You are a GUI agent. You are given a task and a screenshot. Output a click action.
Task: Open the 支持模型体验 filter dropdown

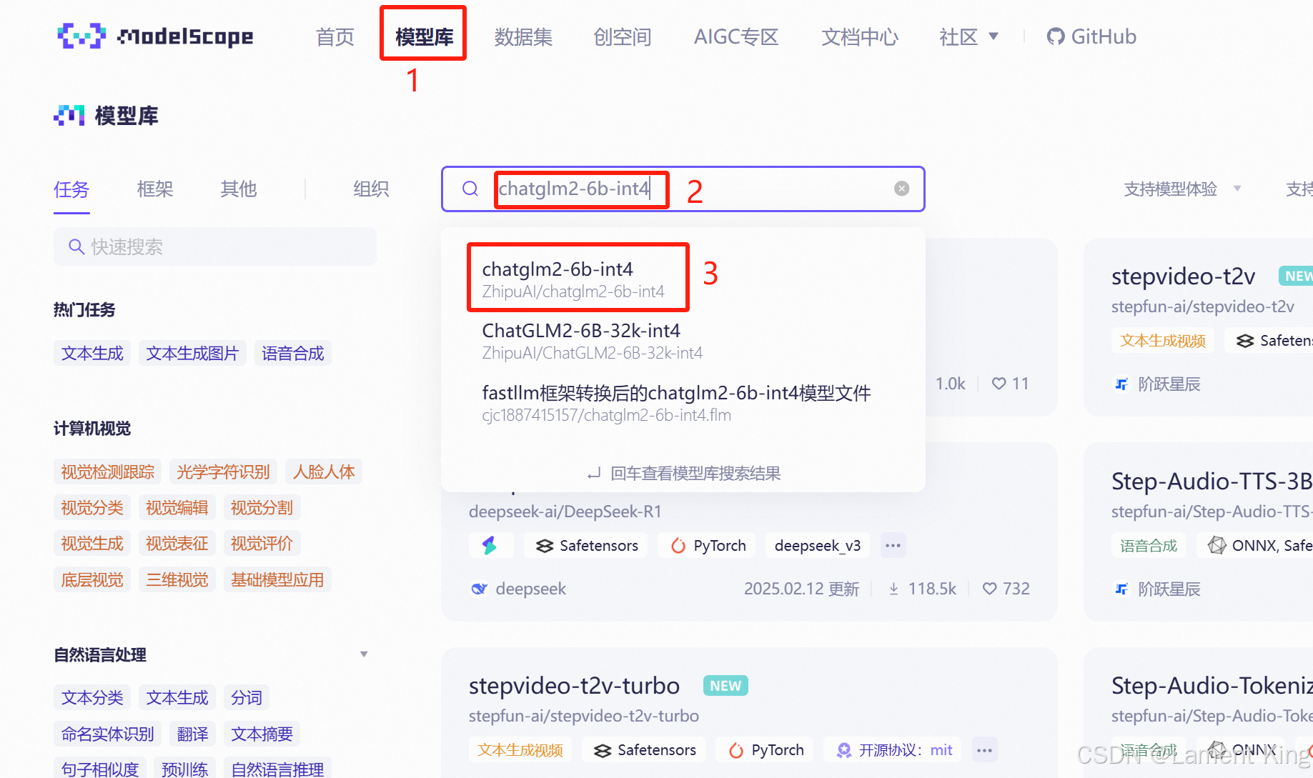tap(1182, 189)
